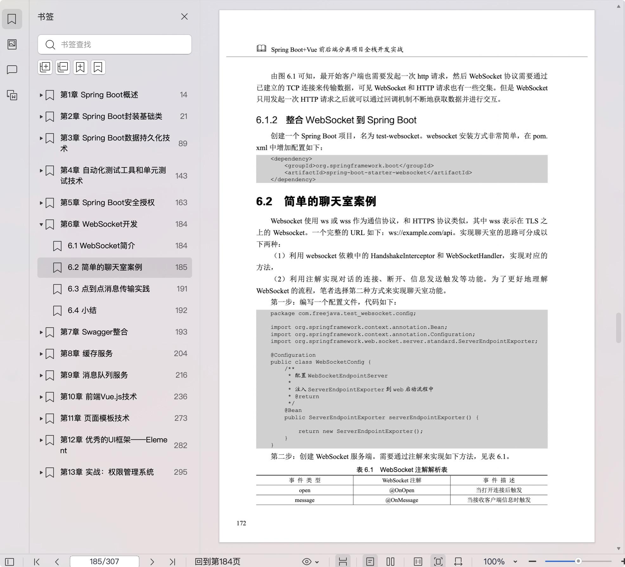Click scrollbar down arrow

tap(618, 549)
